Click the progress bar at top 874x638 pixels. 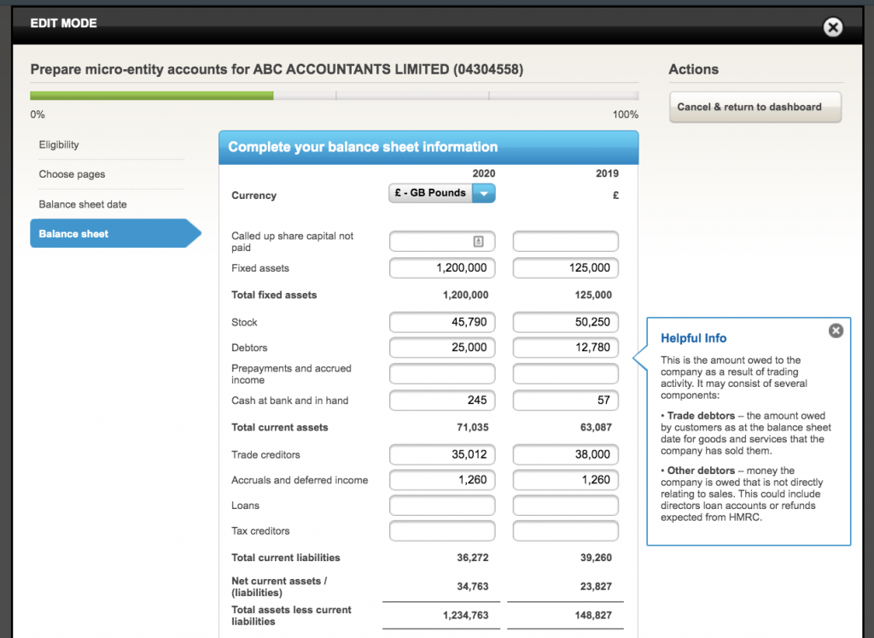[x=334, y=96]
